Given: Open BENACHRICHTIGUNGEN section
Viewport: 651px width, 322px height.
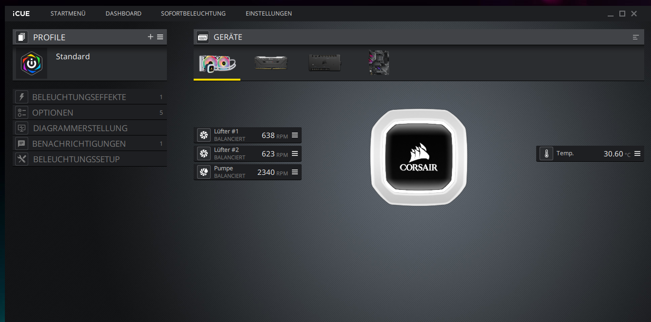Looking at the screenshot, I should pyautogui.click(x=90, y=144).
